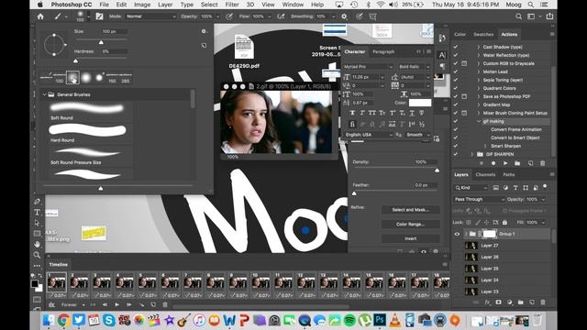The width and height of the screenshot is (587, 330).
Task: Toggle the checkmark for gif making action
Action: 456,121
